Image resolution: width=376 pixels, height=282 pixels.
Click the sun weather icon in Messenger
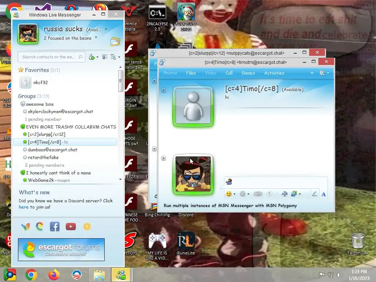click(x=87, y=227)
